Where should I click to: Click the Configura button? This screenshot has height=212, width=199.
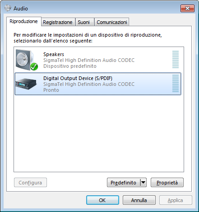30,183
